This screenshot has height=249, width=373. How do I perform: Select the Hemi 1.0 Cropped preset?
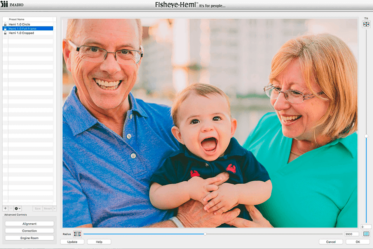click(21, 33)
